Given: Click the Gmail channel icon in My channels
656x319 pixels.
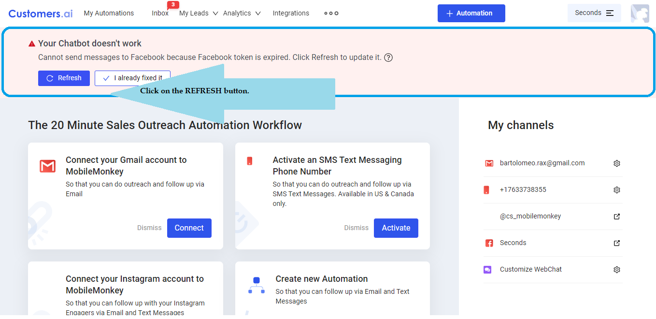Looking at the screenshot, I should pos(489,163).
